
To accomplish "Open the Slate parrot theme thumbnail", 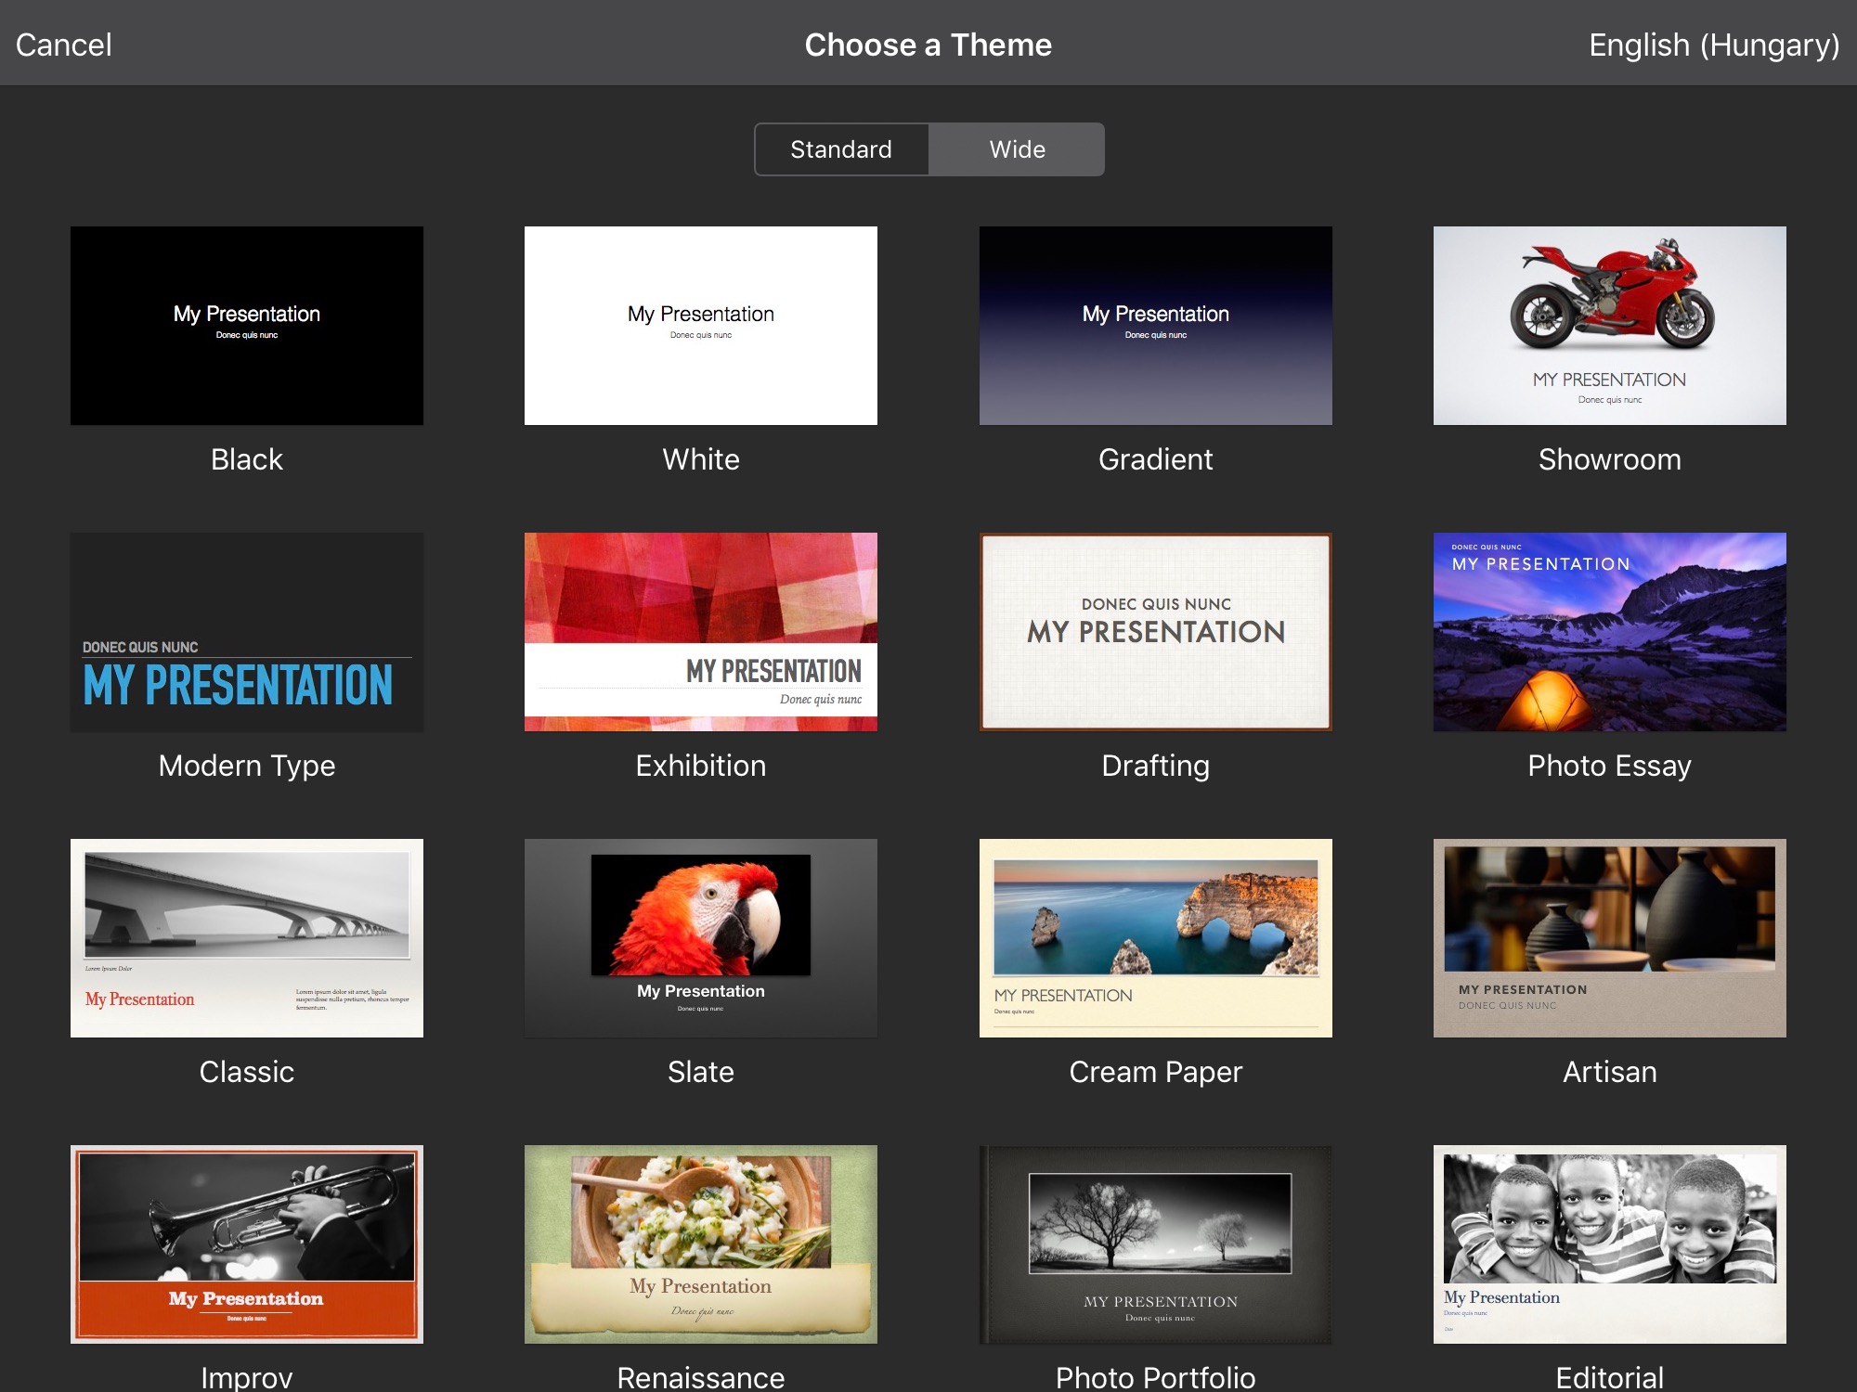I will coord(701,938).
